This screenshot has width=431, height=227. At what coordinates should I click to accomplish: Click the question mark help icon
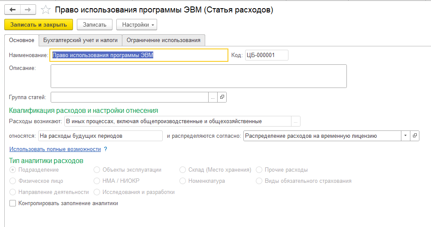coord(105,149)
